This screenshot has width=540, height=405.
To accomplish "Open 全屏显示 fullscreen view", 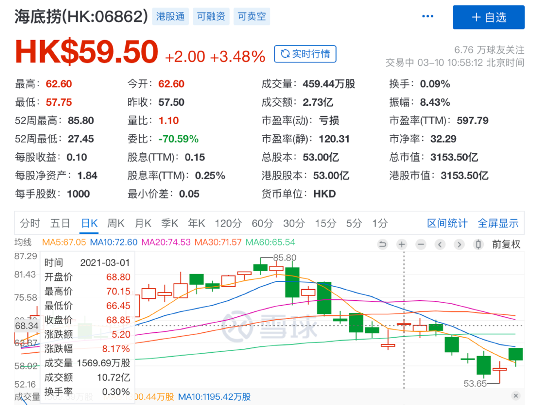I will (x=498, y=223).
